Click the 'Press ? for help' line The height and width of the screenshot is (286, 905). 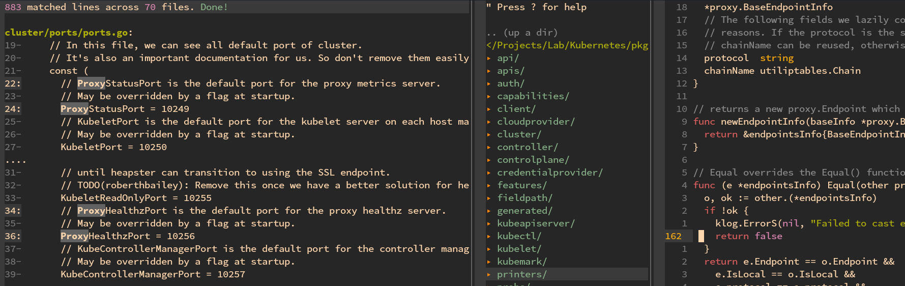tap(536, 7)
